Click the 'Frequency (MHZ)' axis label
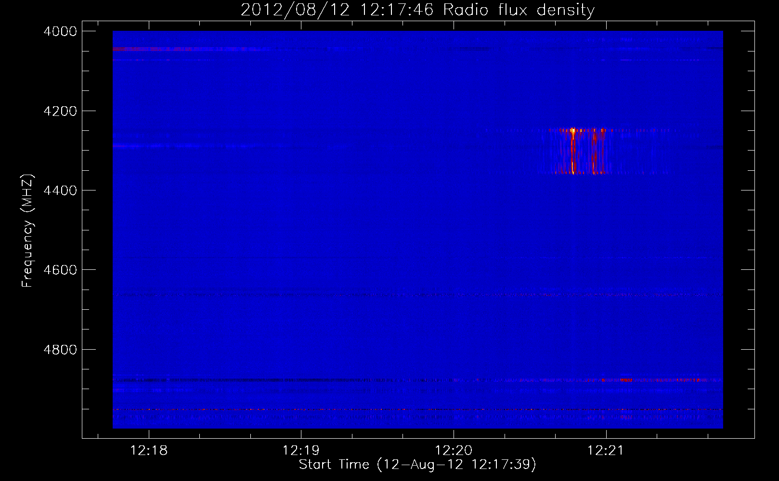Screen dimensions: 779x481 coord(28,231)
